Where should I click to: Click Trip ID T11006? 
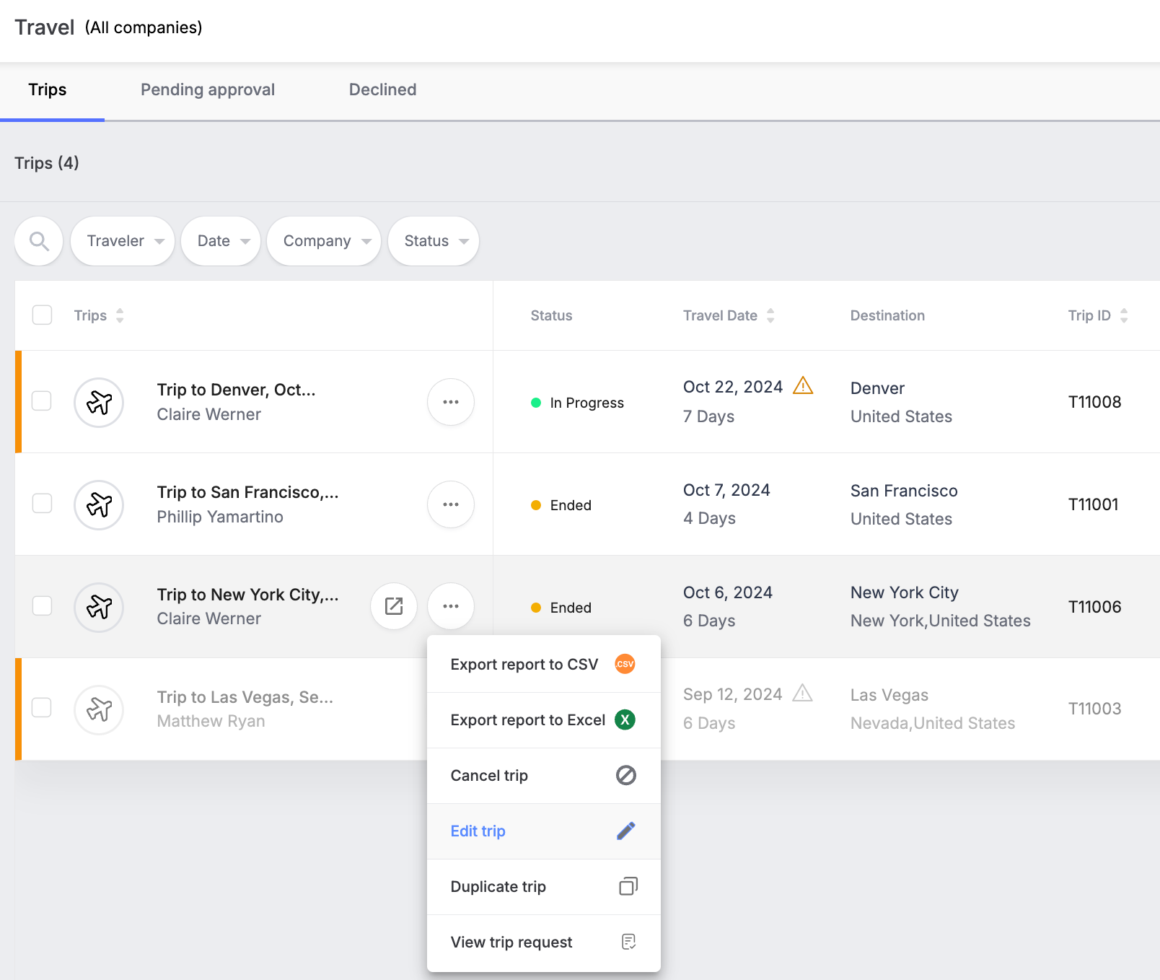coord(1094,607)
